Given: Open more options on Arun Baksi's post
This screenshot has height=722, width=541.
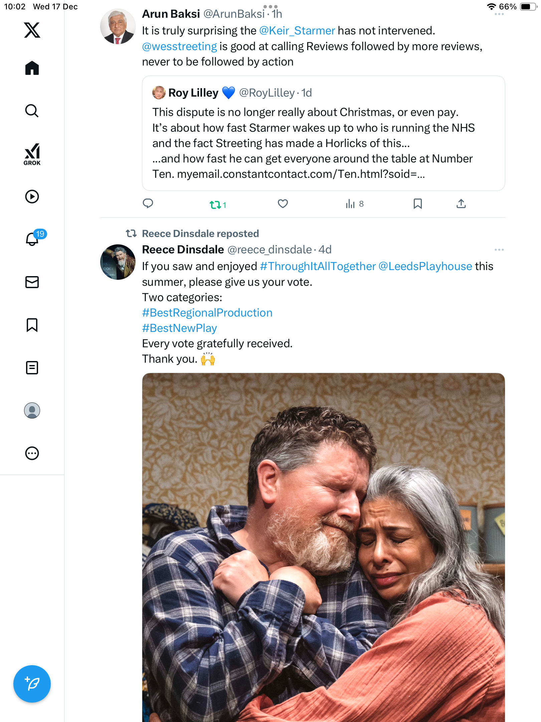Looking at the screenshot, I should 499,14.
